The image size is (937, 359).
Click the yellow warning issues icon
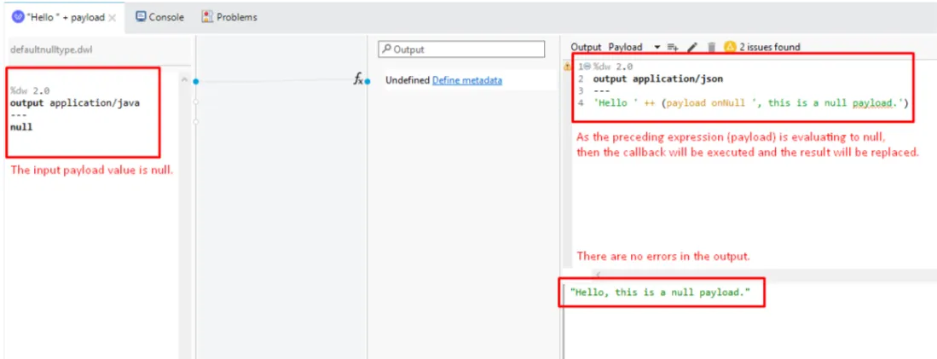tap(730, 47)
